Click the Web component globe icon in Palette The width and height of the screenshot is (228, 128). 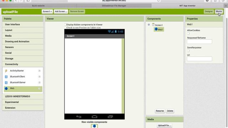point(6,89)
